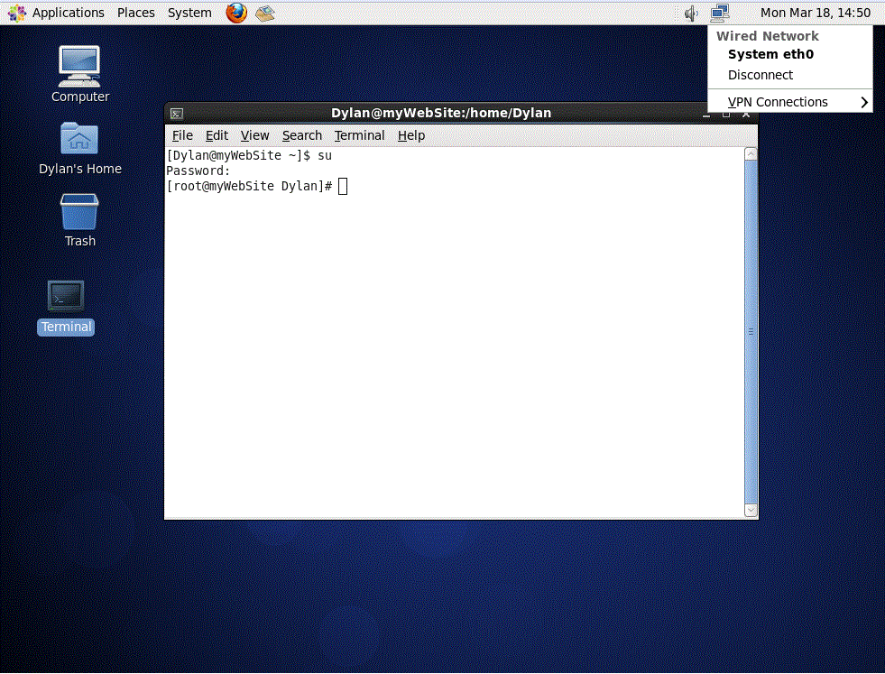Open the Search menu in the terminal window
Image resolution: width=885 pixels, height=674 pixels.
(301, 135)
